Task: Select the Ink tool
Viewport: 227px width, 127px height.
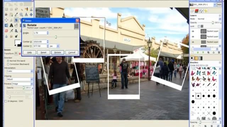Action: tap(16, 31)
